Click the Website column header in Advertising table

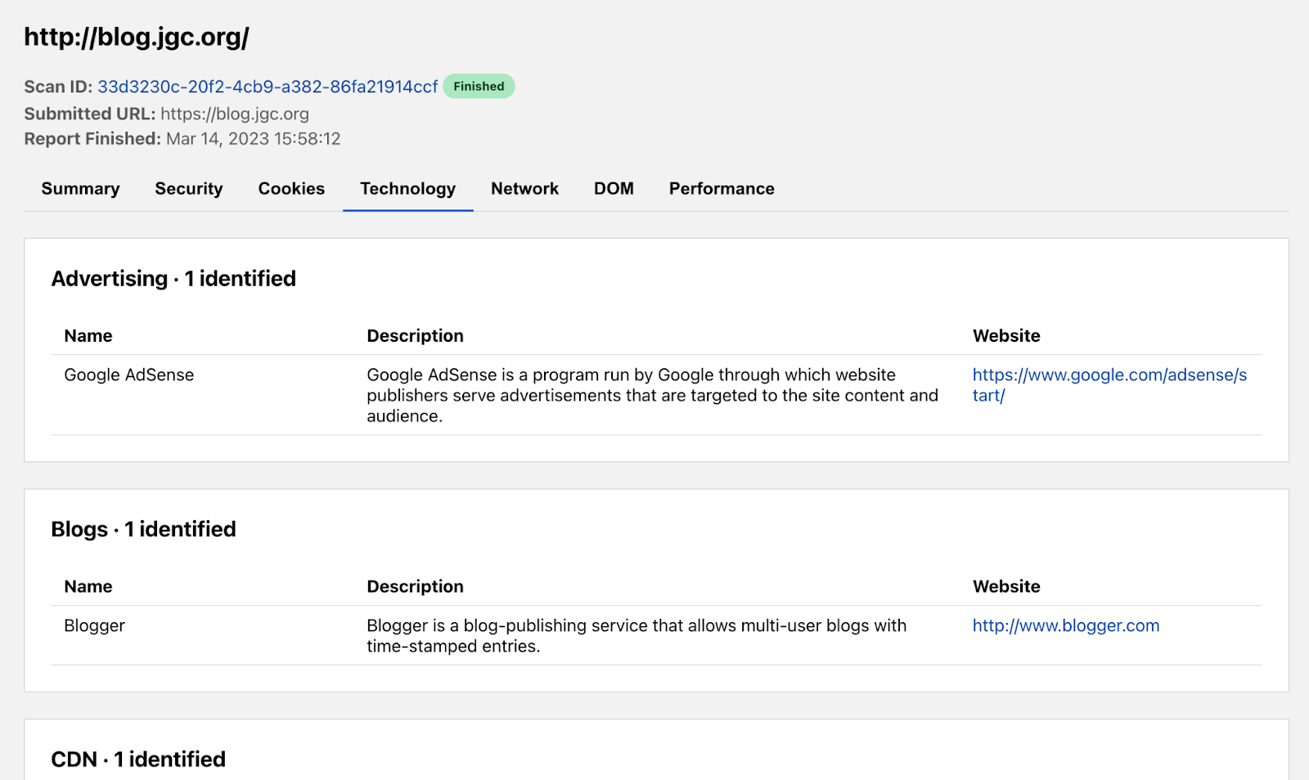pyautogui.click(x=1006, y=336)
